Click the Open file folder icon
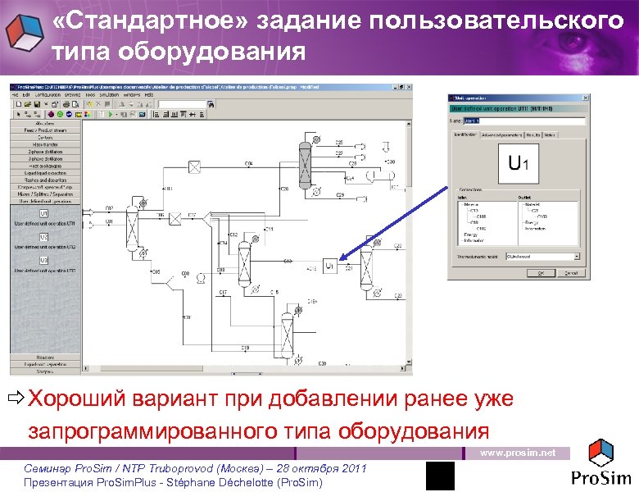Screen dimensions: 639x492 [x=27, y=104]
